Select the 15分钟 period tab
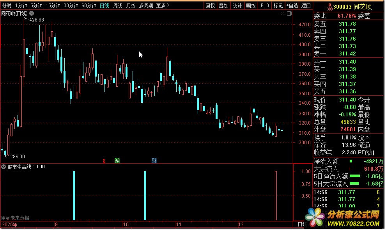 pyautogui.click(x=53, y=5)
